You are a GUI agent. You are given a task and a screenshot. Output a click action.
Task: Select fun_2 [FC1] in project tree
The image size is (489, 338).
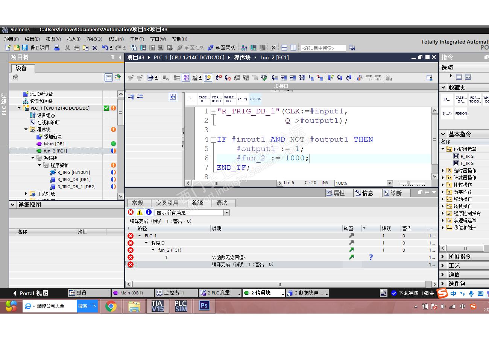pyautogui.click(x=55, y=151)
